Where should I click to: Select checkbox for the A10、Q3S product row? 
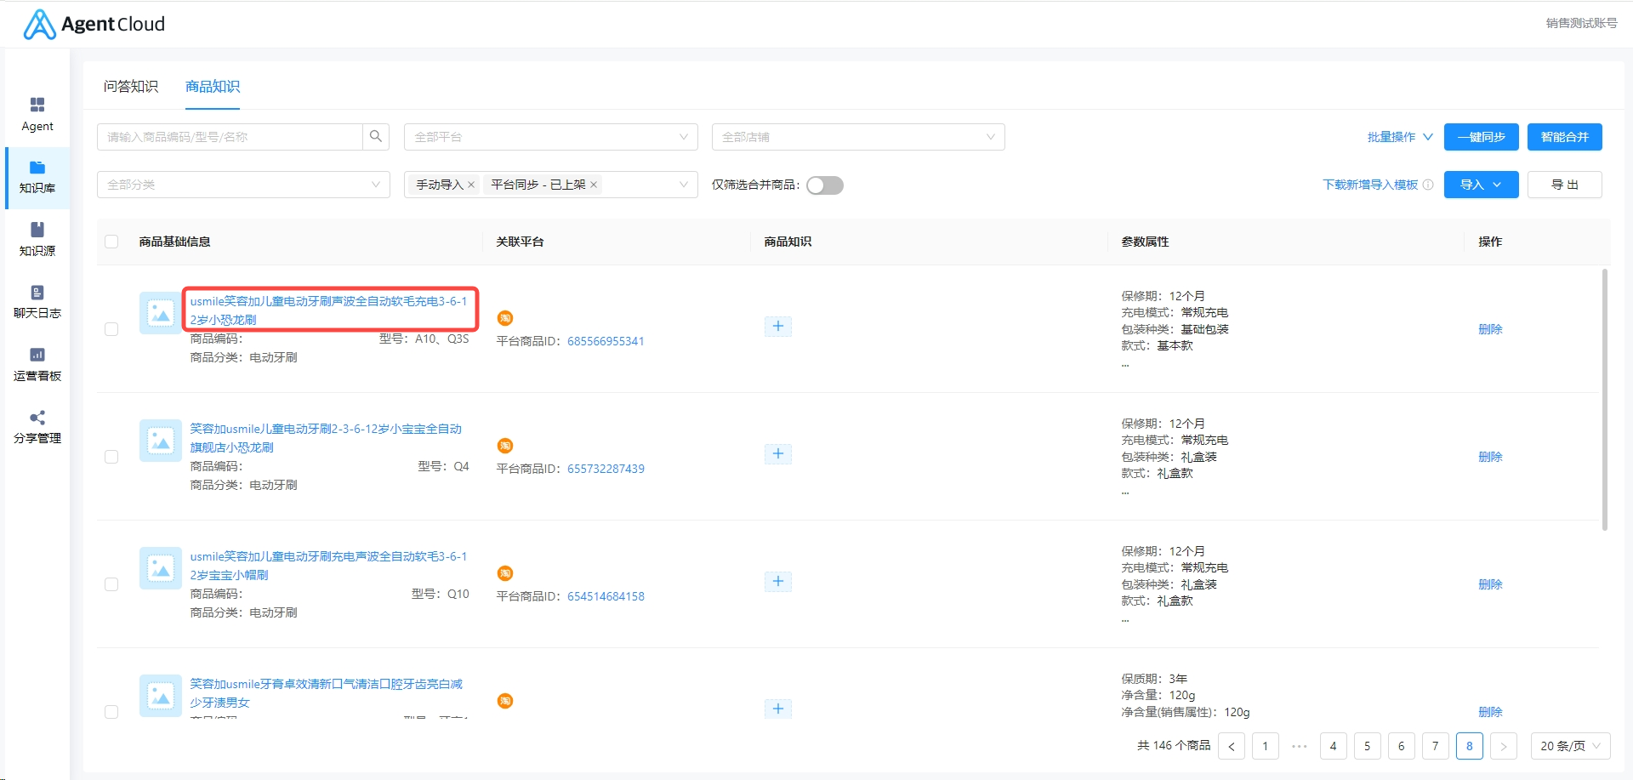point(111,329)
